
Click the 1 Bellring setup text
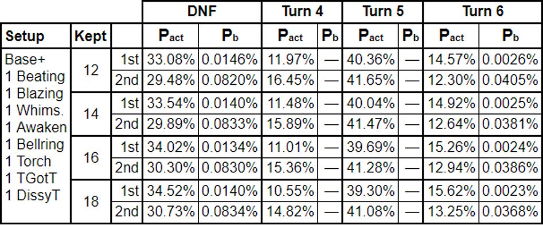point(34,144)
